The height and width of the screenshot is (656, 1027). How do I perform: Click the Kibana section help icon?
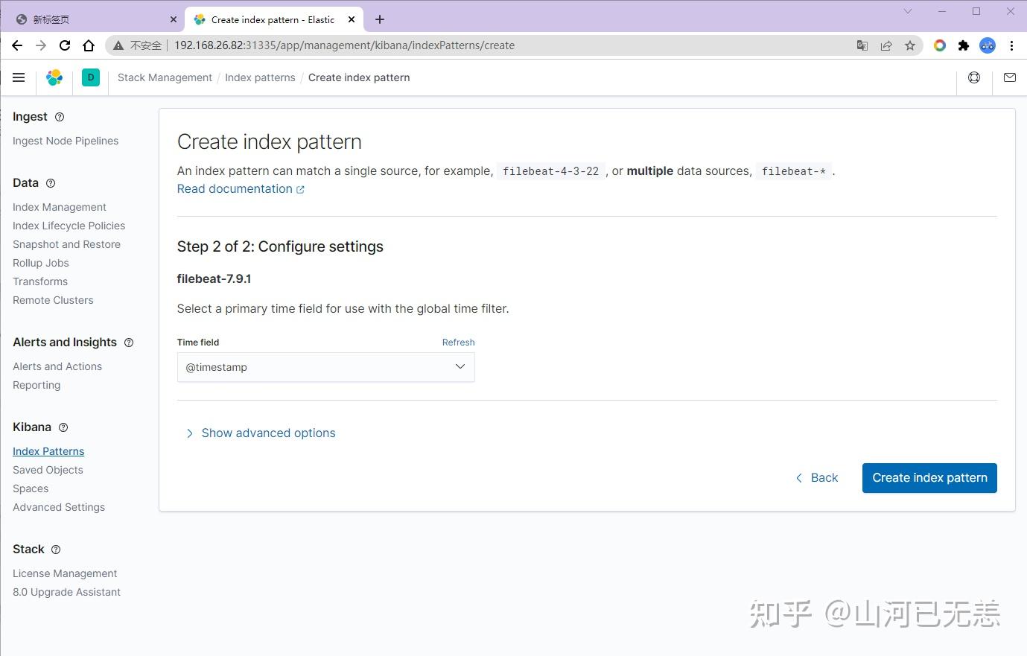63,427
